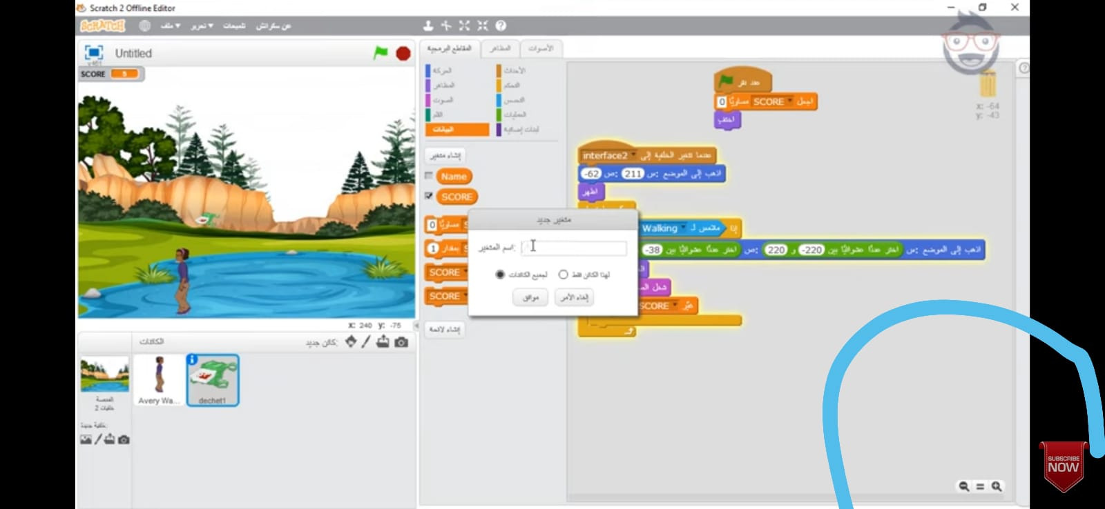Viewport: 1105px width, 509px height.
Task: Open block help question mark tool
Action: 501,26
